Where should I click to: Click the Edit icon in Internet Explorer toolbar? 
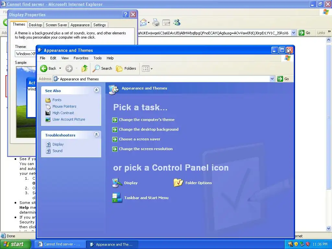click(x=166, y=22)
